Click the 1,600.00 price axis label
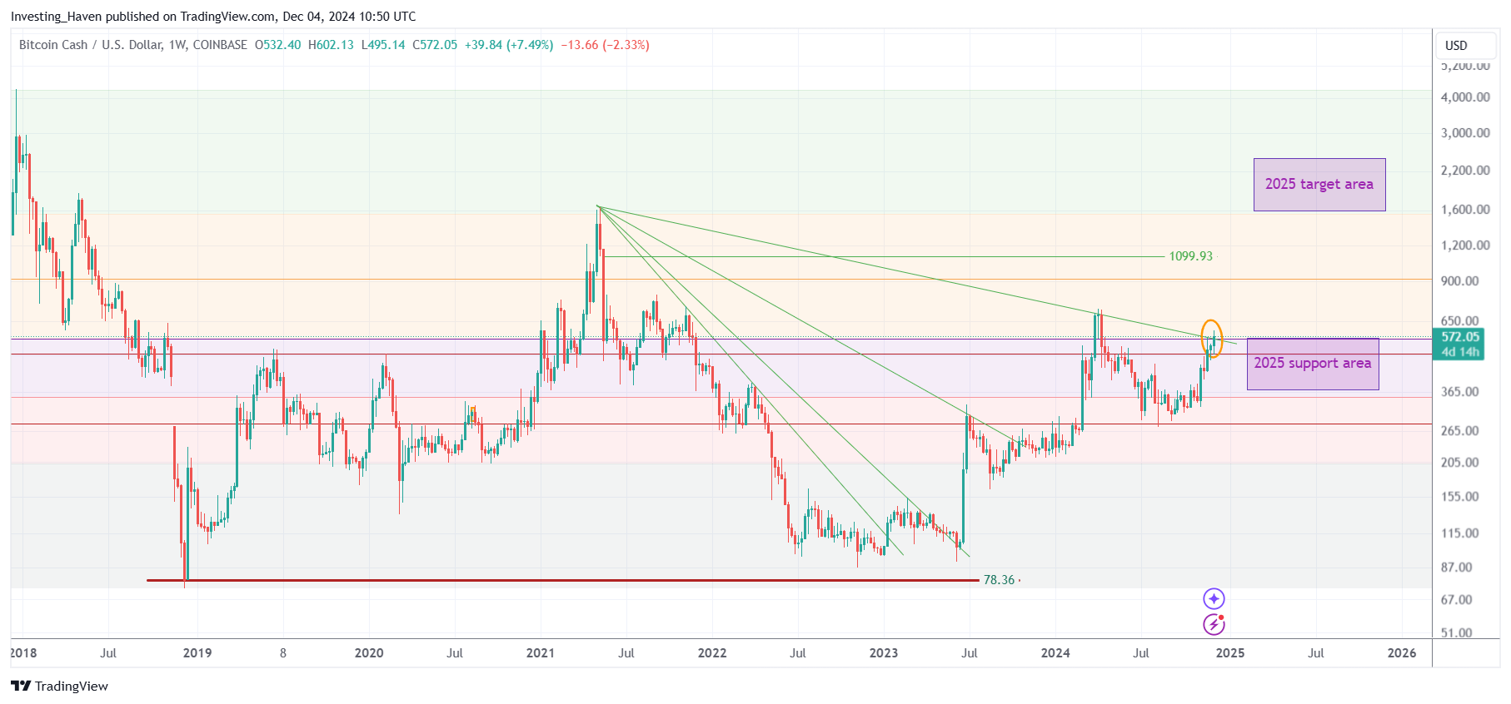 [x=1465, y=210]
